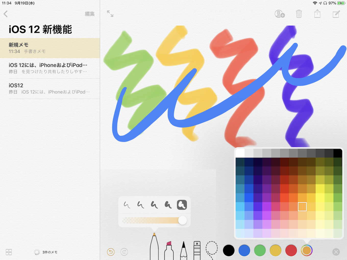This screenshot has width=347, height=260.
Task: Tap the iOS 12 新機能 folder title
Action: (x=40, y=30)
